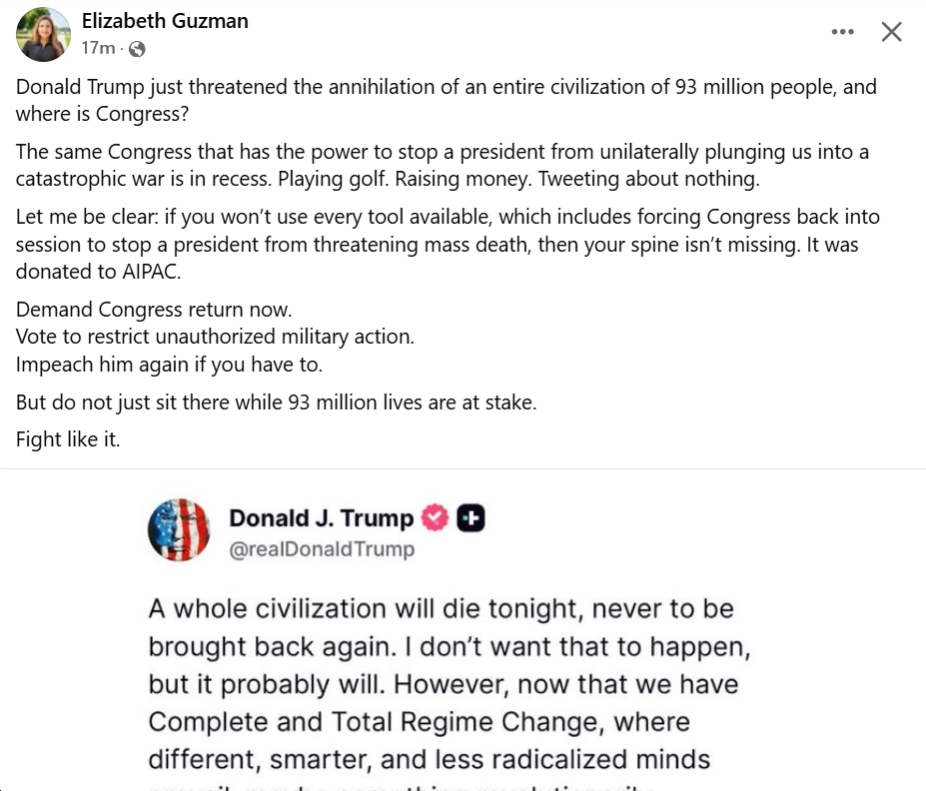Click the paragraph starting "Donald Trump just threatened"
The image size is (926, 791).
(446, 99)
